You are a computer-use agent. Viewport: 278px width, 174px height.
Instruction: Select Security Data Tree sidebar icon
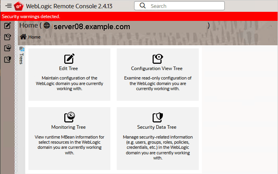[7, 59]
